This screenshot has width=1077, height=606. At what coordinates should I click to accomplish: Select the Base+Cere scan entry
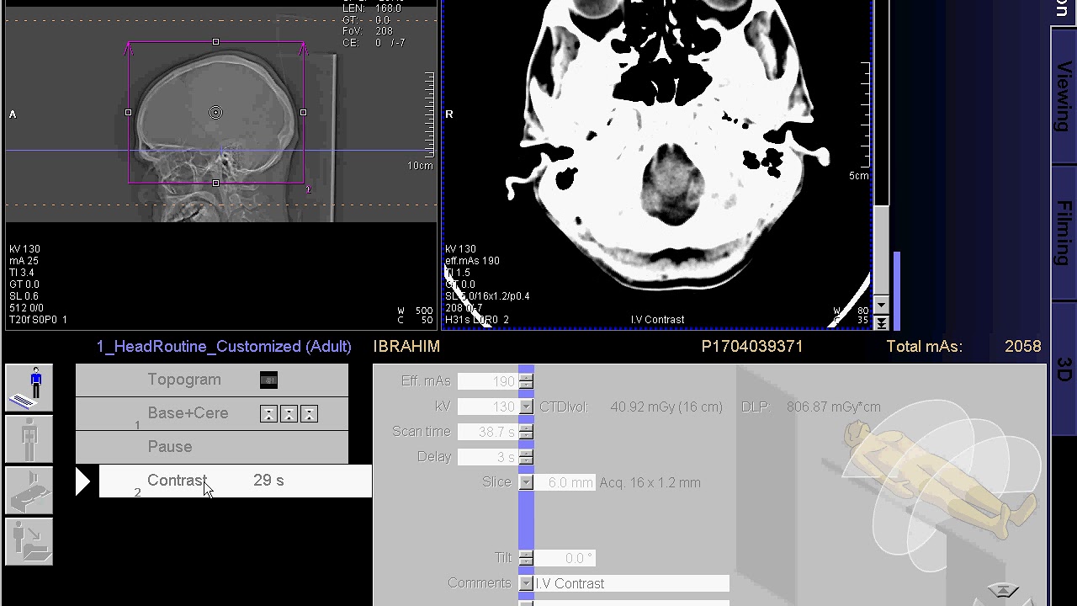[x=212, y=414]
